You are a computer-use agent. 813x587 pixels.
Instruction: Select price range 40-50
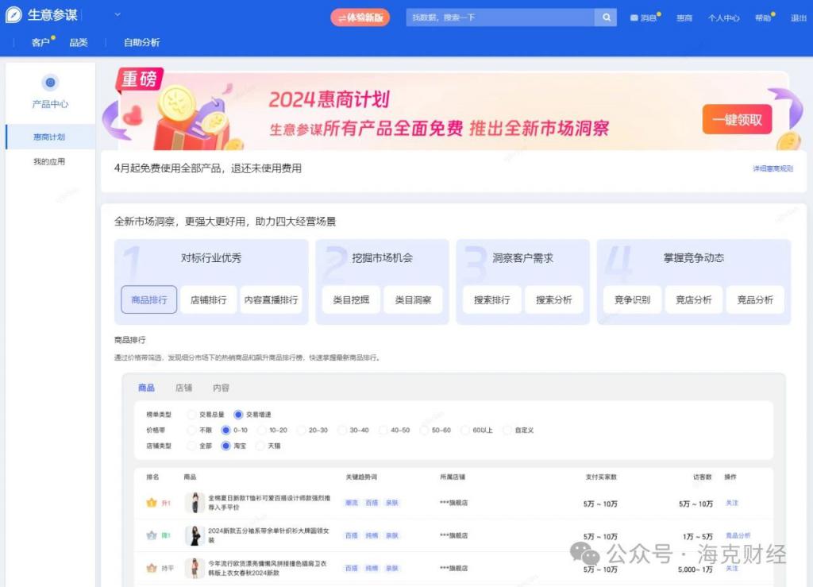(383, 430)
